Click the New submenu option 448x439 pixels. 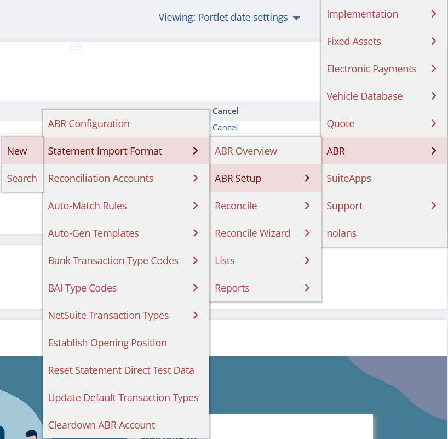point(17,151)
